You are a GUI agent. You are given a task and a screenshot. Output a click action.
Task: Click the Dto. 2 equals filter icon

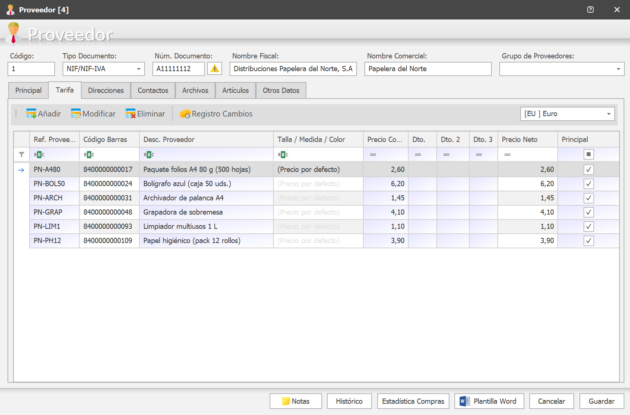[446, 154]
